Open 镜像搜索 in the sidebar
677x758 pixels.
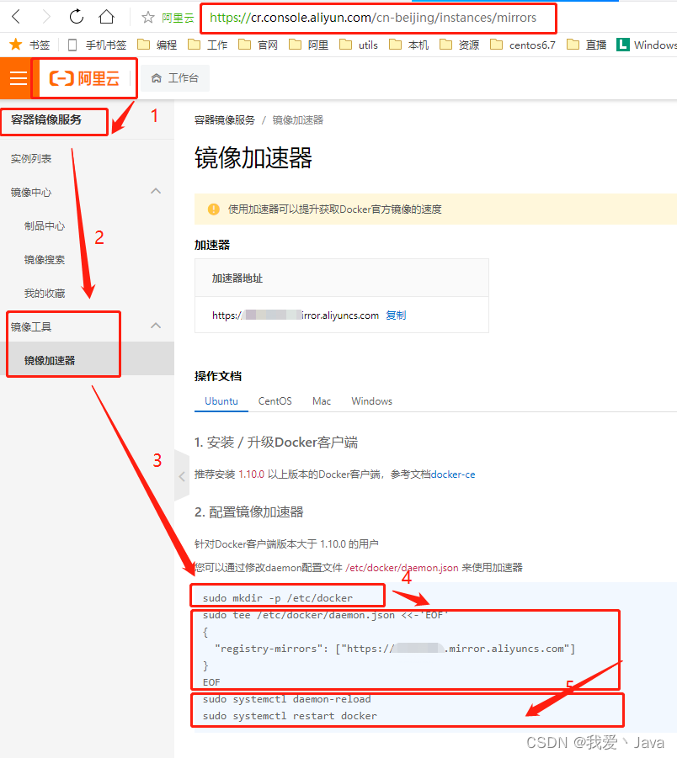point(45,260)
